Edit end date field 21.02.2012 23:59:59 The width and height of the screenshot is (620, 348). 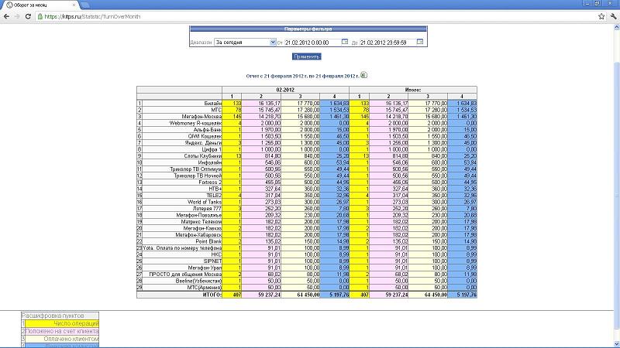pos(387,43)
